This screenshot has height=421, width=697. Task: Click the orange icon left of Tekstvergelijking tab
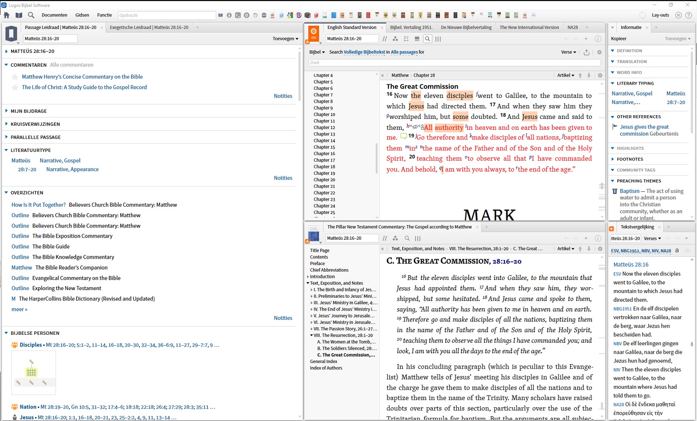tap(611, 228)
